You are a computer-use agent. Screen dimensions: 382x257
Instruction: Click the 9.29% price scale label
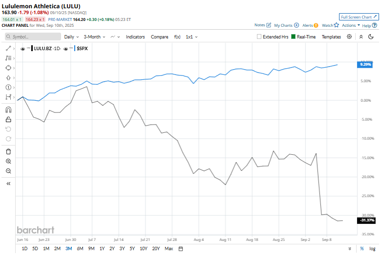365,65
